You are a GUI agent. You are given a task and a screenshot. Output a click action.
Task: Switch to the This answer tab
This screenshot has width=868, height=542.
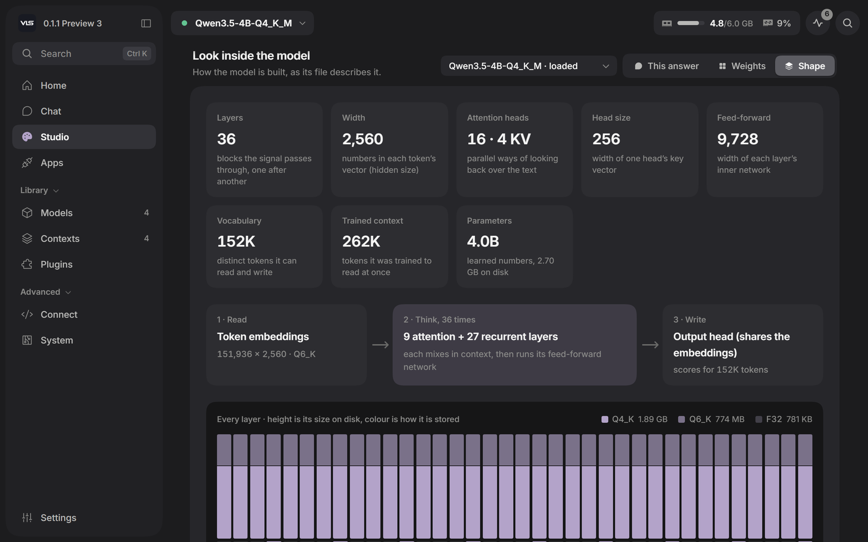click(667, 66)
